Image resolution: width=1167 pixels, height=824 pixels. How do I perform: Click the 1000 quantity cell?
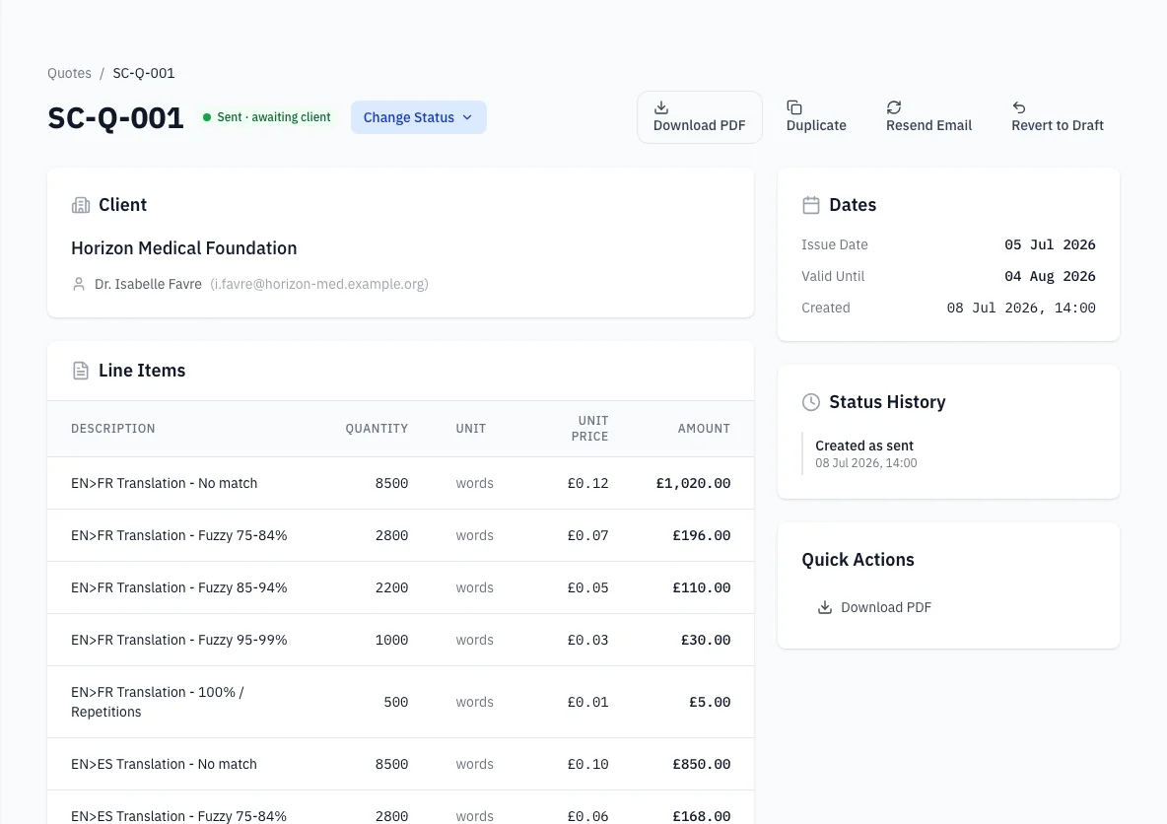(391, 640)
